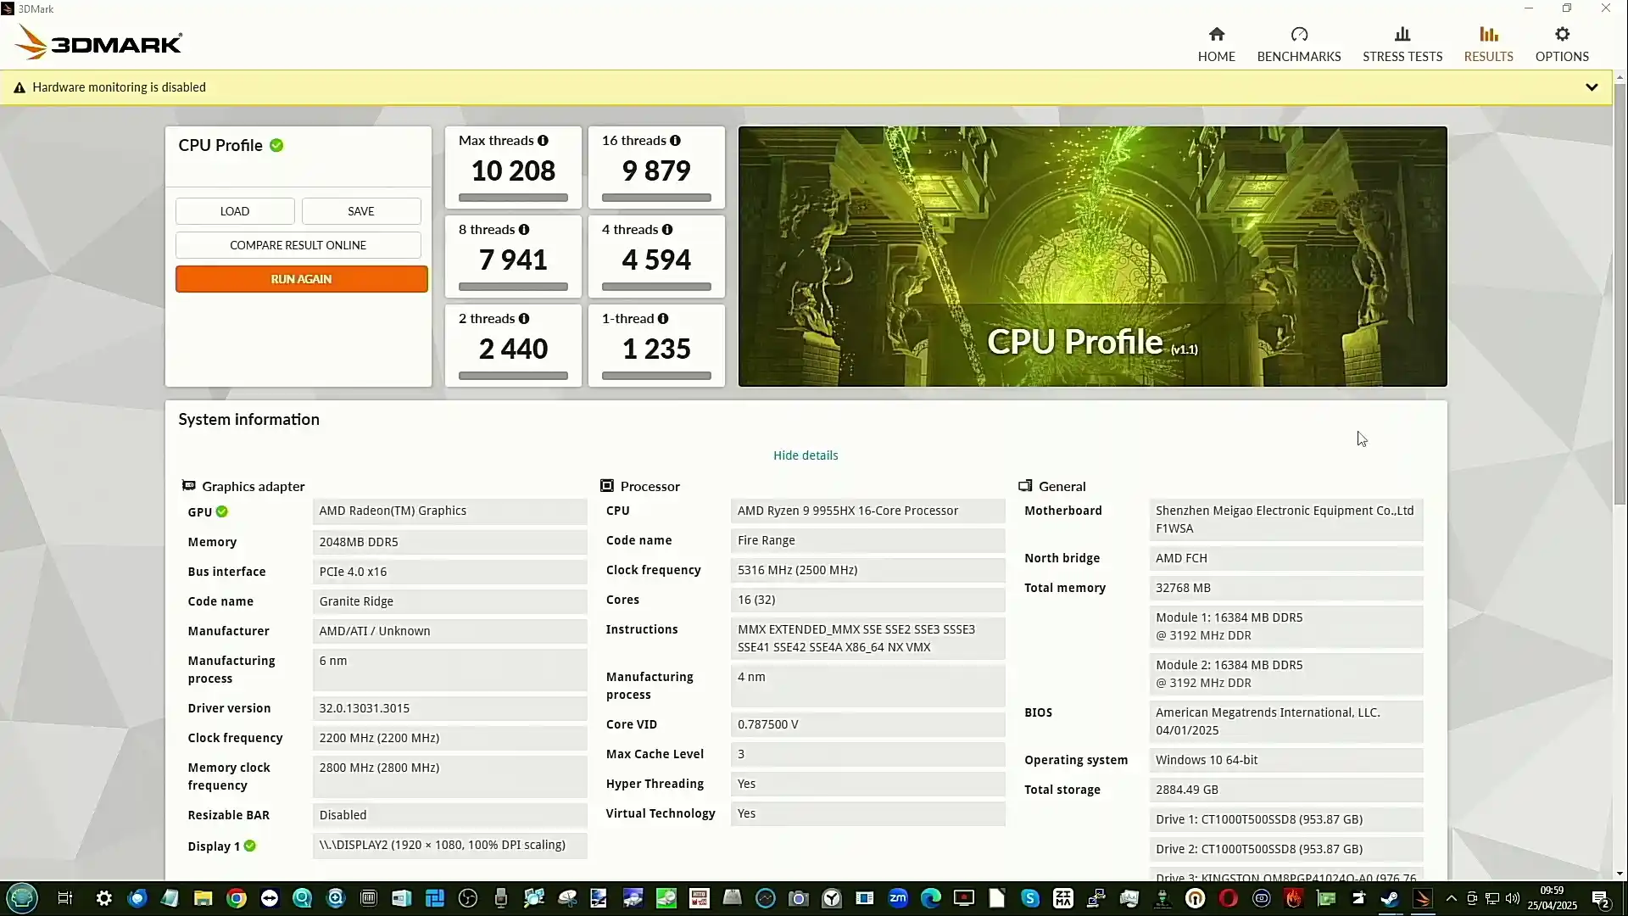Image resolution: width=1628 pixels, height=916 pixels.
Task: Open the STRESS TESTS section
Action: coord(1402,44)
